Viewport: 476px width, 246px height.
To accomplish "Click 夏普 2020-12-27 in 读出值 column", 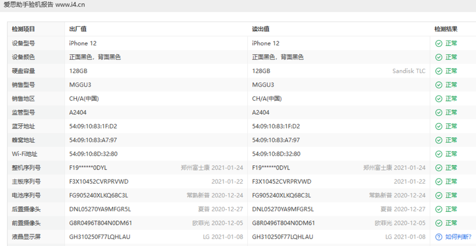I will pyautogui.click(x=403, y=210).
